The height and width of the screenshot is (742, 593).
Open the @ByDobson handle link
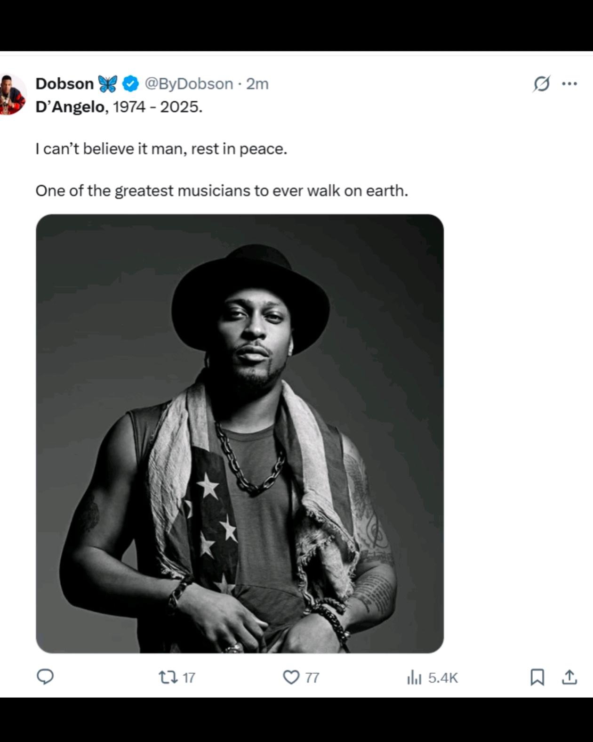pos(189,84)
